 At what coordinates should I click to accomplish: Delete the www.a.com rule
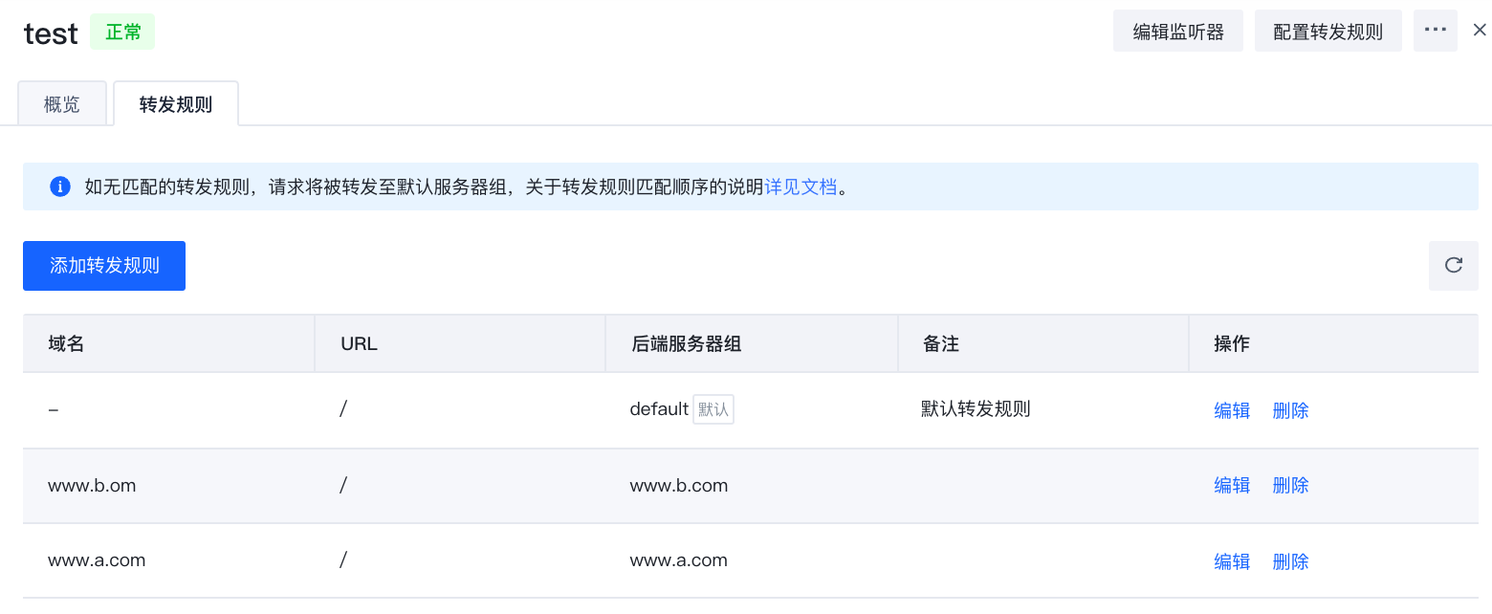[x=1290, y=561]
